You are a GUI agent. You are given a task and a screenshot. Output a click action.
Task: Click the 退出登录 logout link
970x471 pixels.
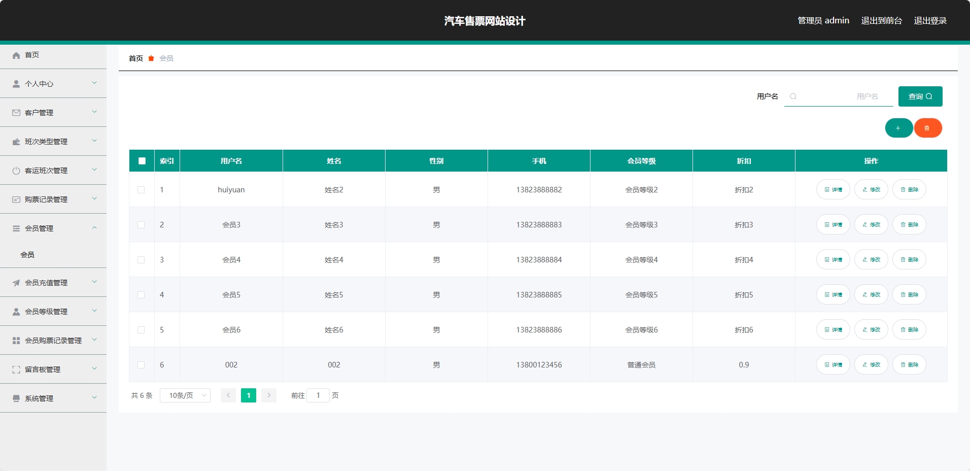click(x=930, y=21)
